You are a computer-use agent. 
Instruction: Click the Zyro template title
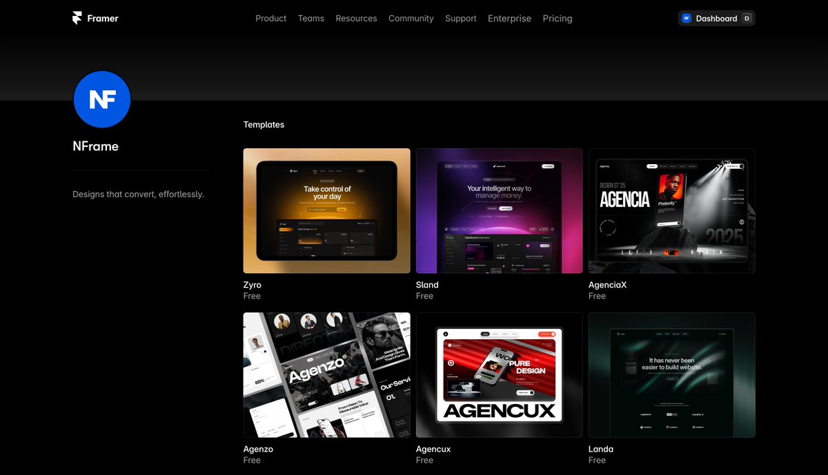click(x=253, y=285)
